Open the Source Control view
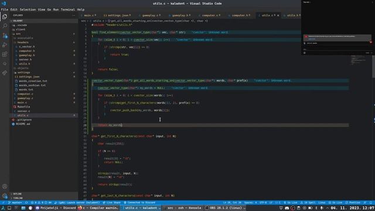Screen dimensions: 375x211 (5, 35)
